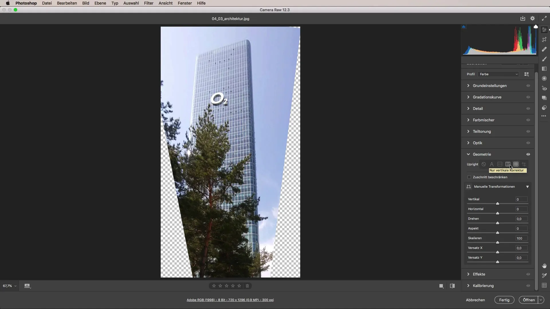Open the profile browser icon

(x=527, y=74)
